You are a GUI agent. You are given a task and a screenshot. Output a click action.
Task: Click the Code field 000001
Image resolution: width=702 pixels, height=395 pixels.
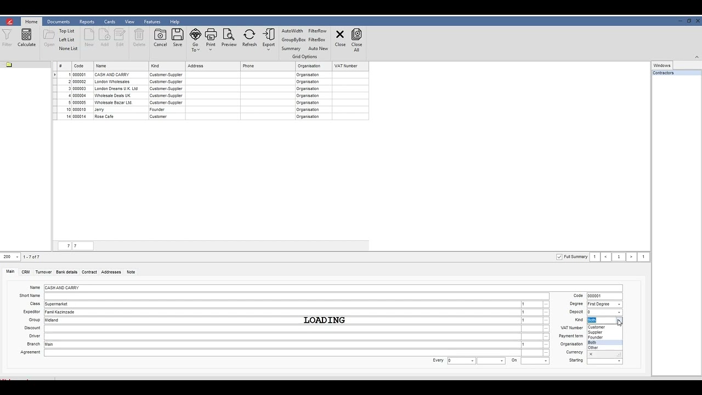604,296
